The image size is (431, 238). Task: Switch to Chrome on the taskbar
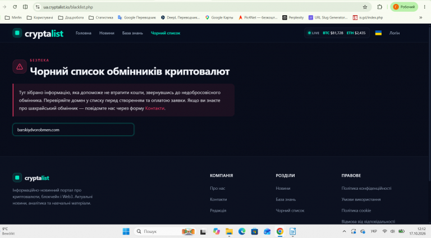(x=280, y=231)
